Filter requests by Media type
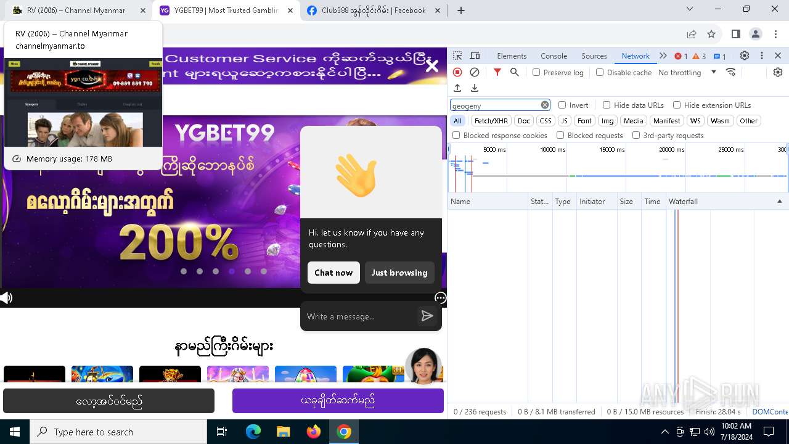This screenshot has width=789, height=444. tap(633, 121)
